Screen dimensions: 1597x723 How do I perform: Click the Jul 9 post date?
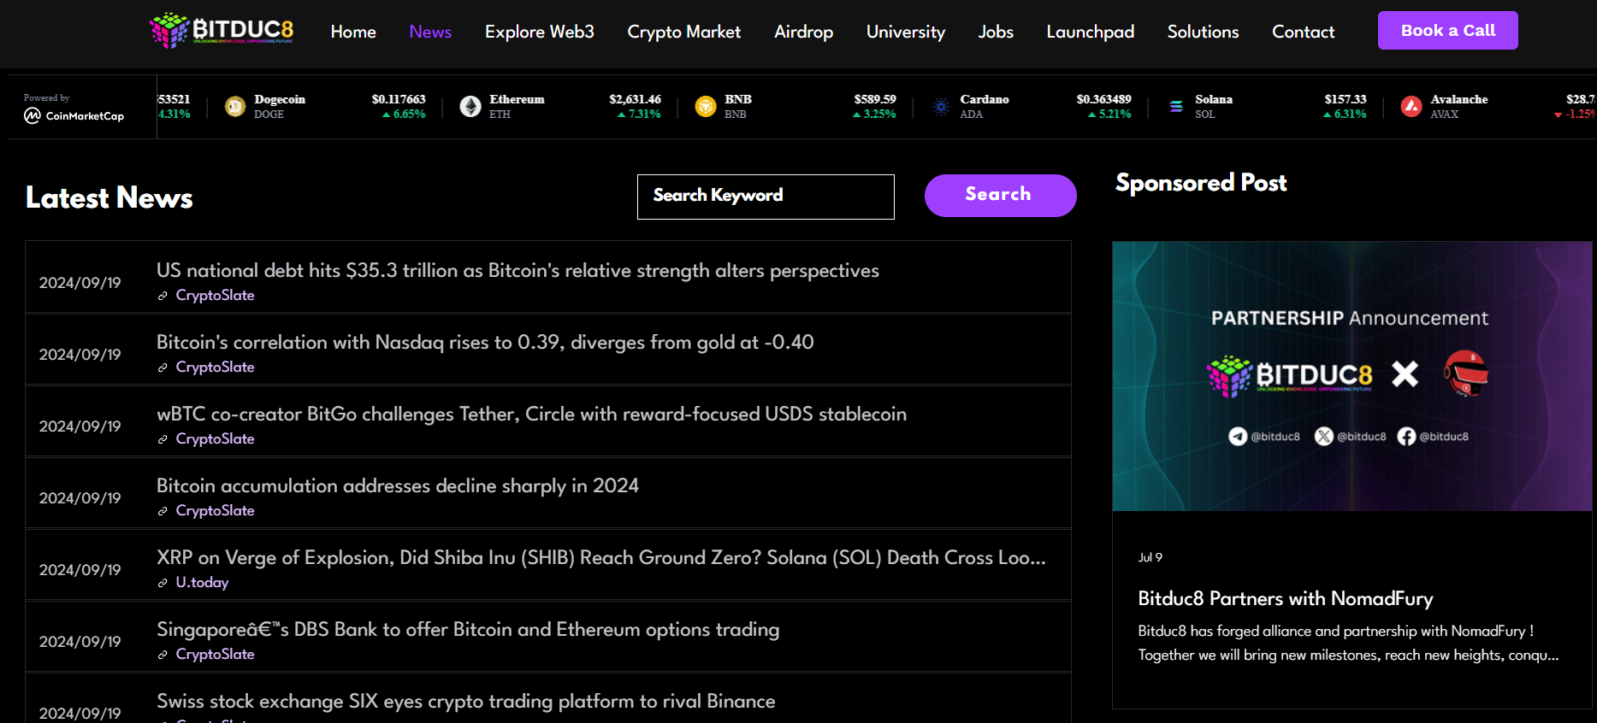click(x=1150, y=557)
